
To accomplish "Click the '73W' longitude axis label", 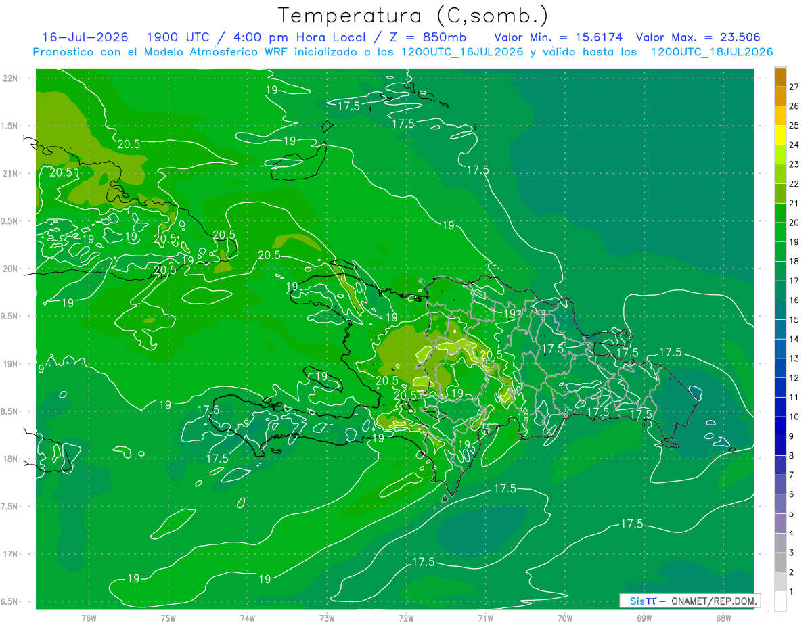I will (327, 618).
